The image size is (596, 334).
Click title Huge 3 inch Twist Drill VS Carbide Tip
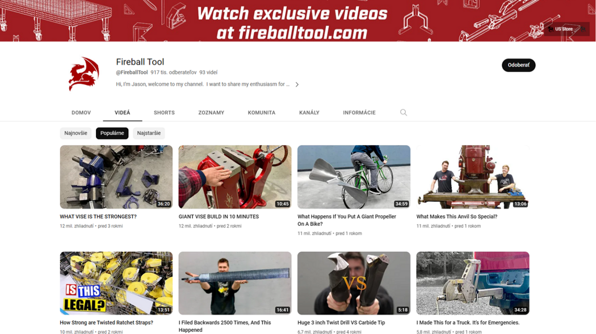tap(341, 323)
